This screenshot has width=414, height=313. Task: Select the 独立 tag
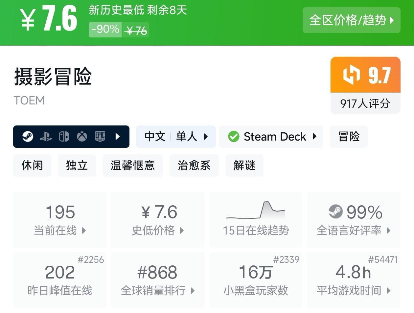coord(77,165)
